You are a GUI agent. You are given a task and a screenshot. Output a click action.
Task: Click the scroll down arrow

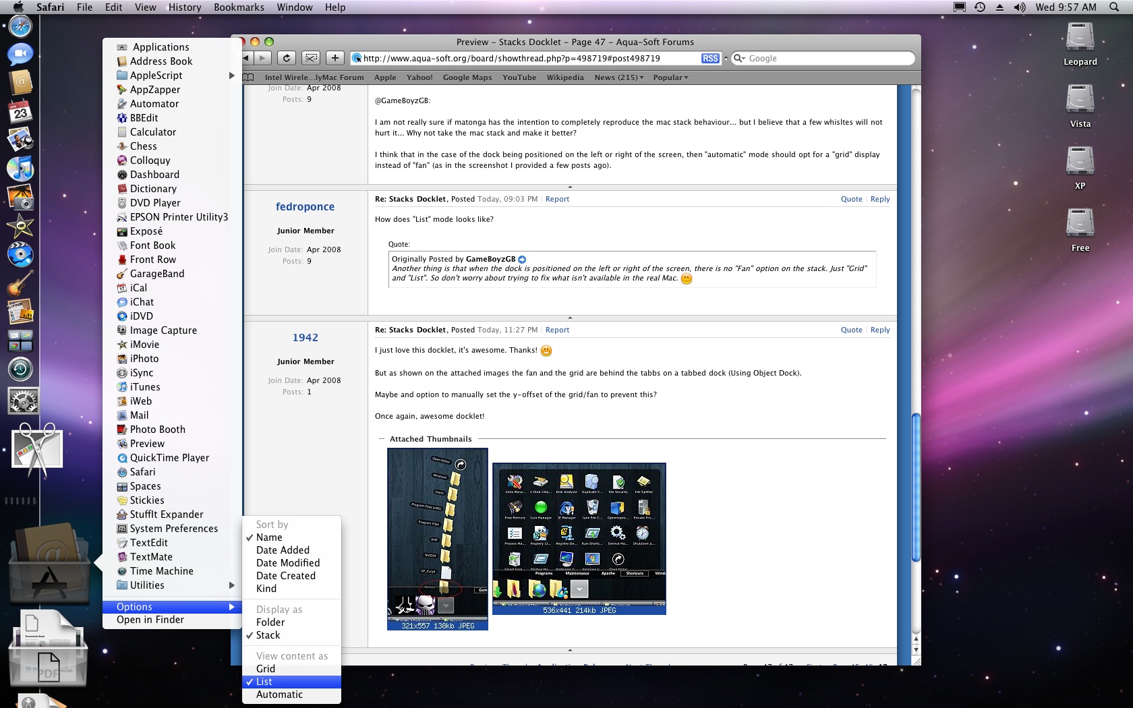click(x=916, y=650)
